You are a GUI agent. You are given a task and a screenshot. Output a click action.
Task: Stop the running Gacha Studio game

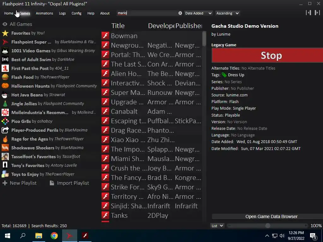click(267, 55)
